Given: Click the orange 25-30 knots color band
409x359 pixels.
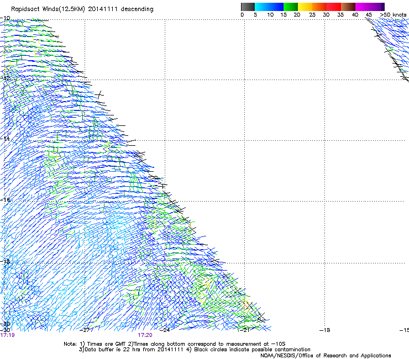Looking at the screenshot, I should point(319,7).
